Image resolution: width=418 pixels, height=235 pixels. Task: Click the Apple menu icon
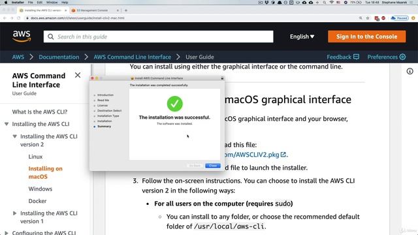coord(6,3)
